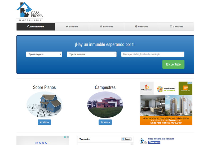Click the apartment interior photo in ad
This screenshot has width=212, height=145.
[x=152, y=105]
